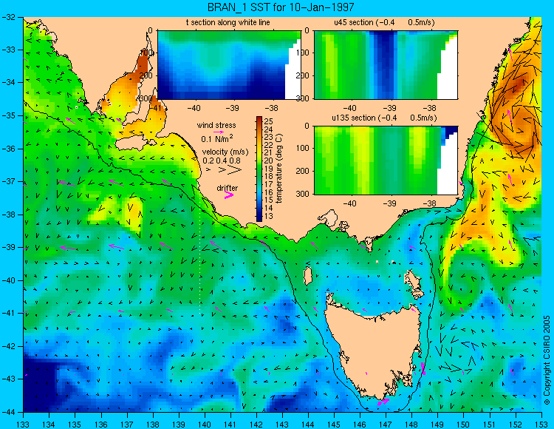
Task: Click the magenta wind stress arrow in legend
Action: 219,132
